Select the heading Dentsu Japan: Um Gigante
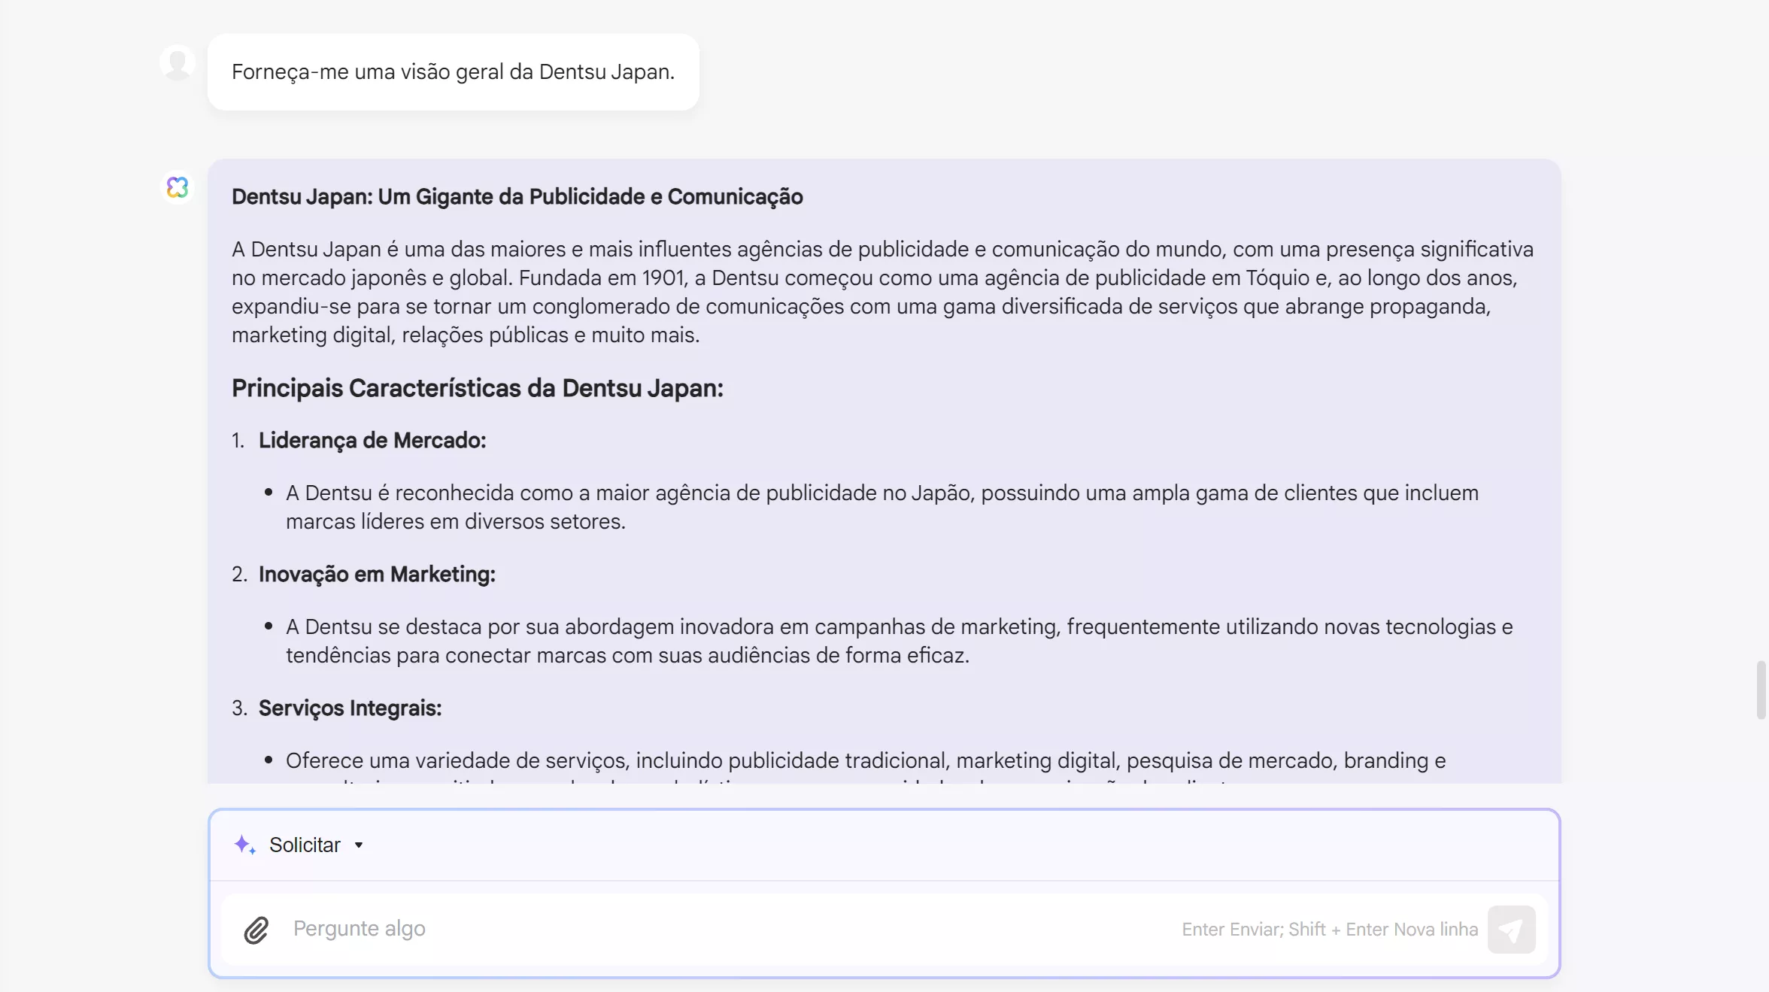 (x=517, y=196)
